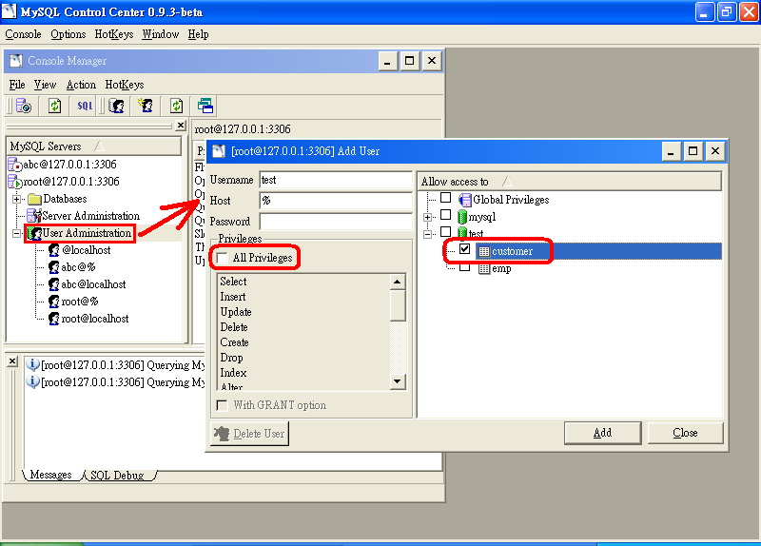Collapse the test database node
Screen dimensions: 761x546
coord(427,234)
